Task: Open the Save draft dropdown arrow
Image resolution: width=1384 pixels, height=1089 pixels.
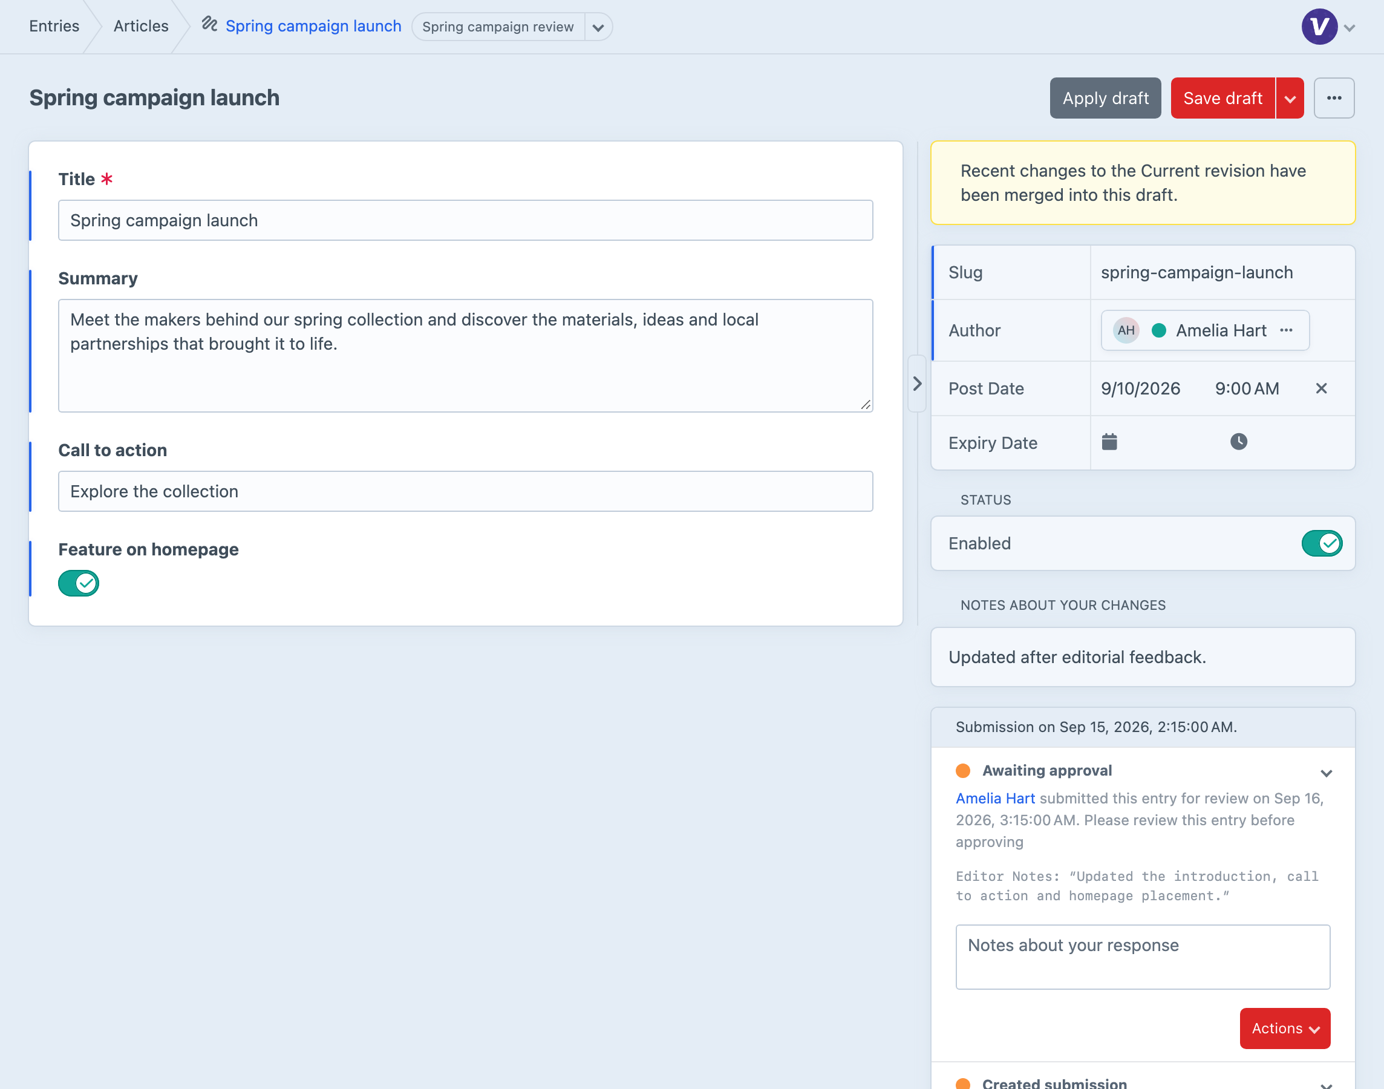Action: coord(1290,98)
